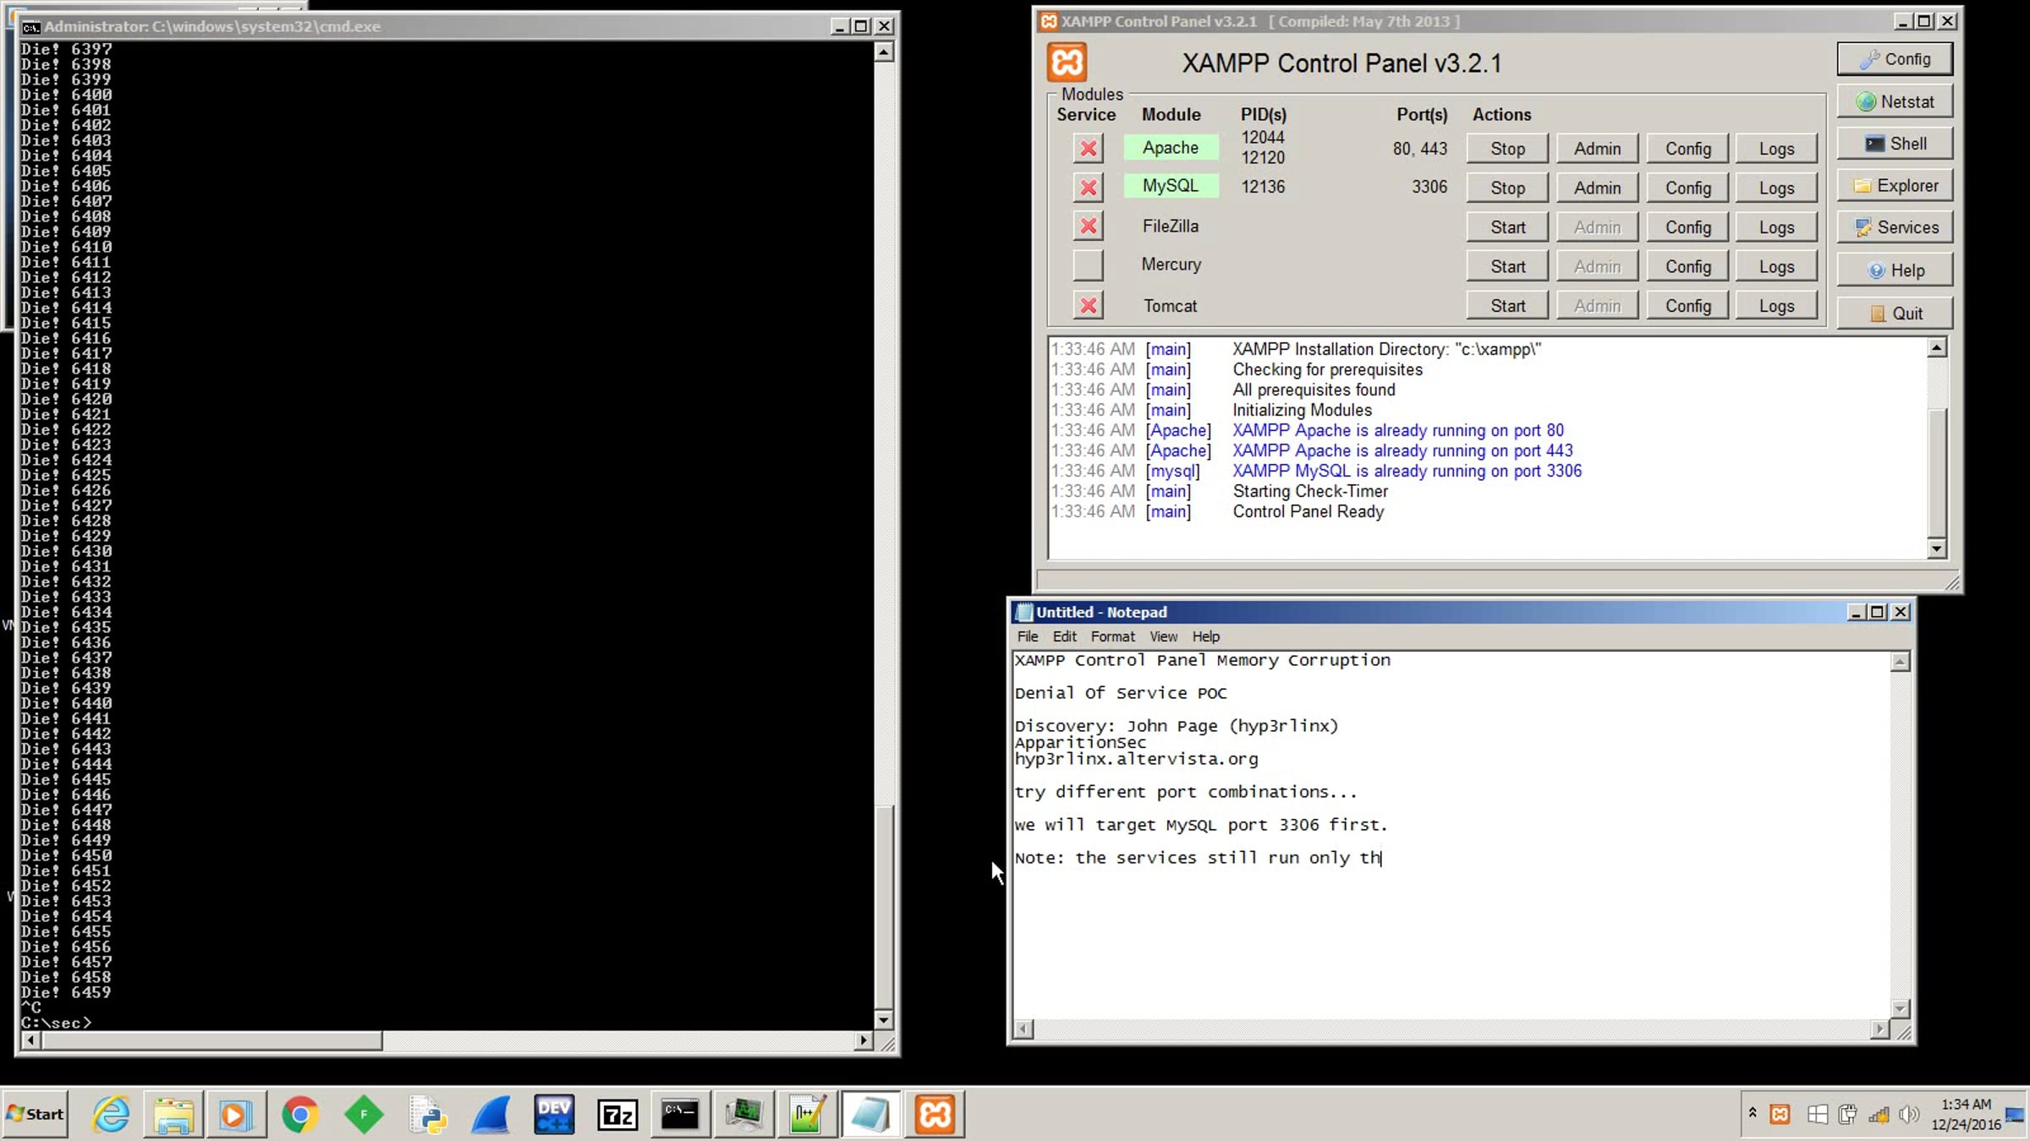
Task: Start the Mercury module
Action: pos(1507,266)
